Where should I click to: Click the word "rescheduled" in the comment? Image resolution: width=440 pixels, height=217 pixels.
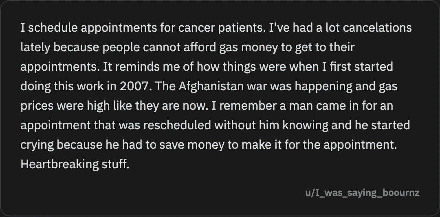point(177,125)
